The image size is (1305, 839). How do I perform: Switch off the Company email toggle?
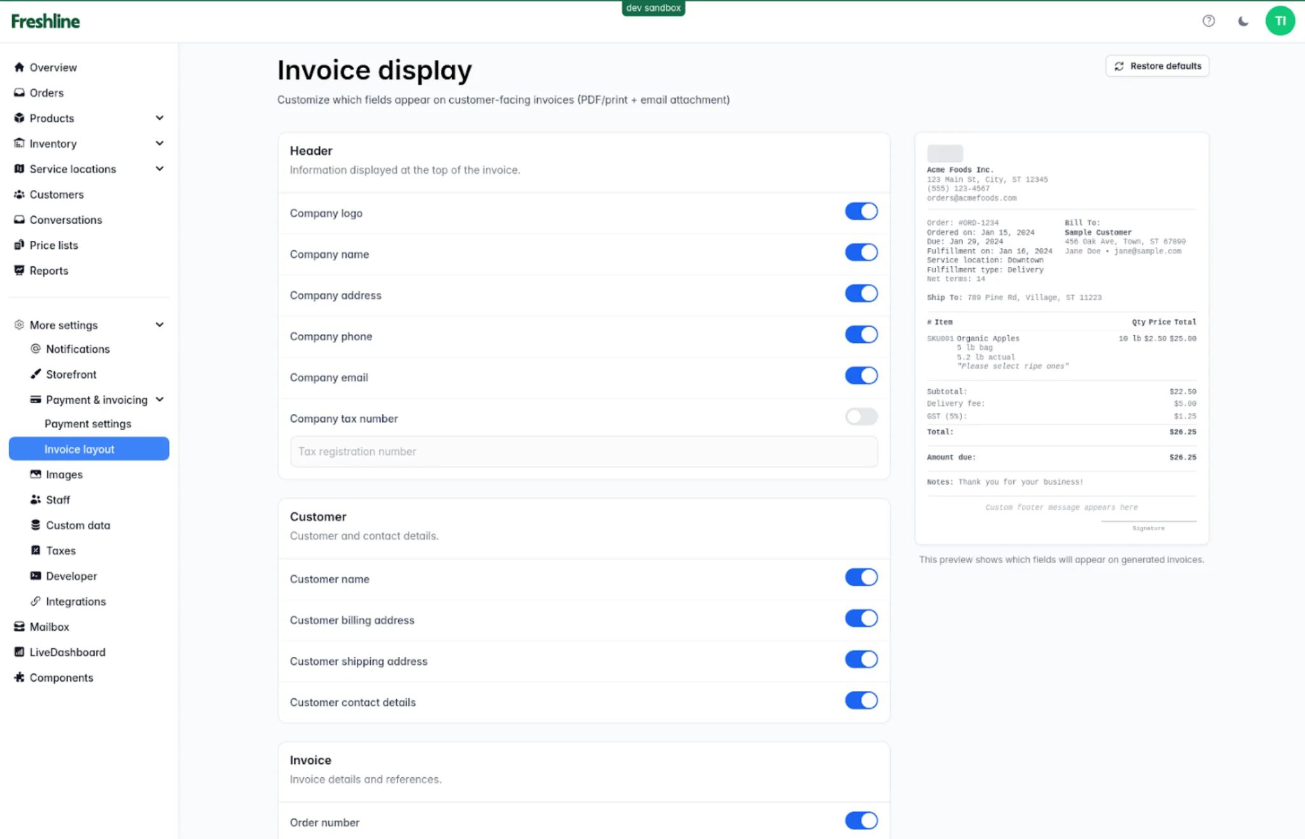[x=861, y=376]
